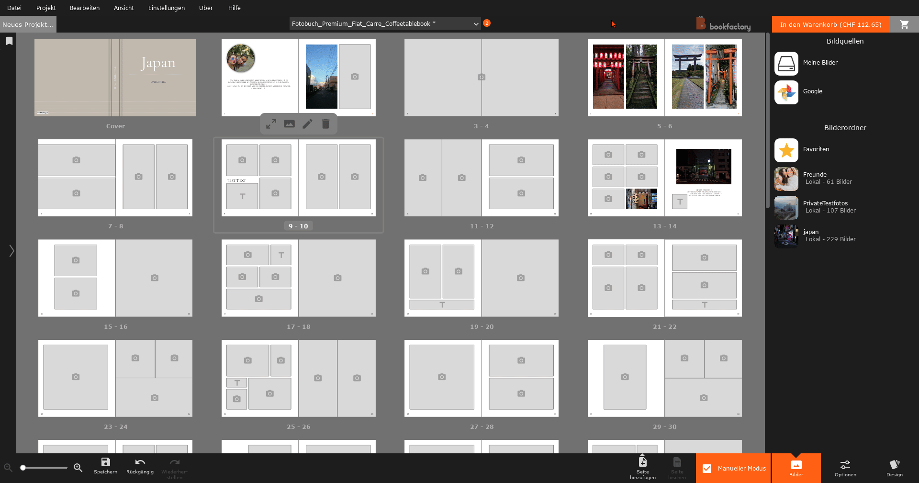Expand the left side panel arrow
This screenshot has width=919, height=483.
tap(11, 250)
